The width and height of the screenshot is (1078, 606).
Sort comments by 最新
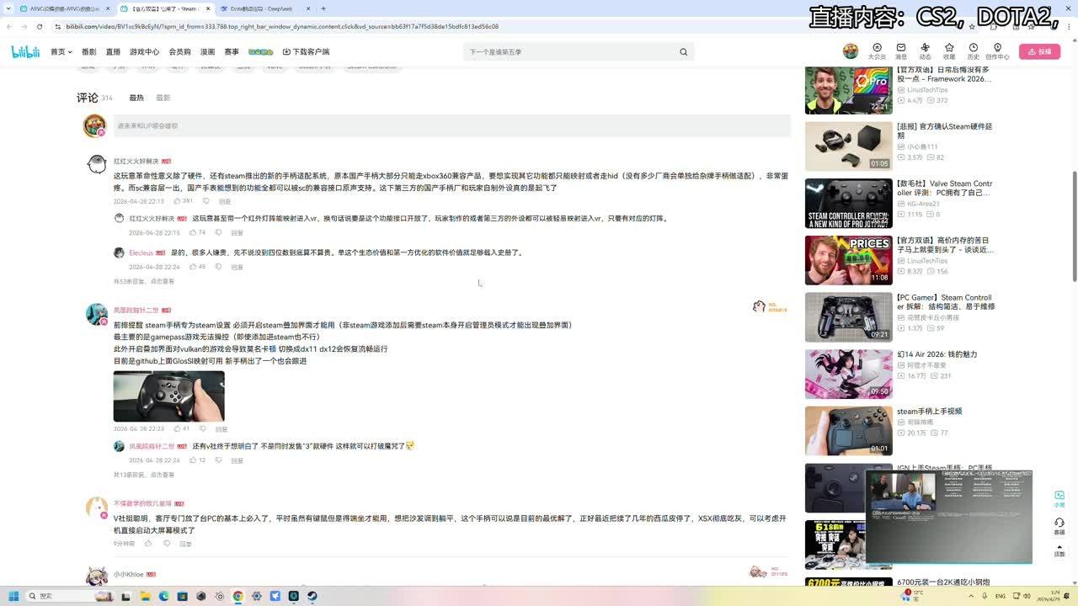point(163,98)
